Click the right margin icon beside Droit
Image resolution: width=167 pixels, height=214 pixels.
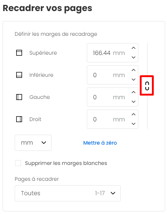(19, 119)
